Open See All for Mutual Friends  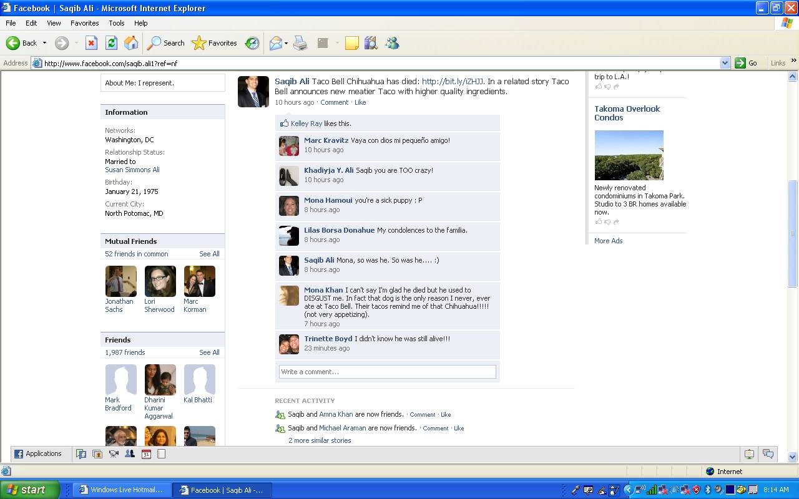coord(209,254)
